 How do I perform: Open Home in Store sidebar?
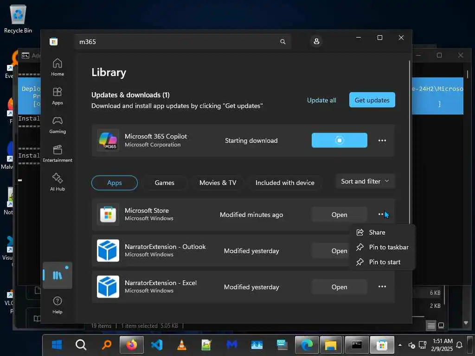pyautogui.click(x=57, y=67)
